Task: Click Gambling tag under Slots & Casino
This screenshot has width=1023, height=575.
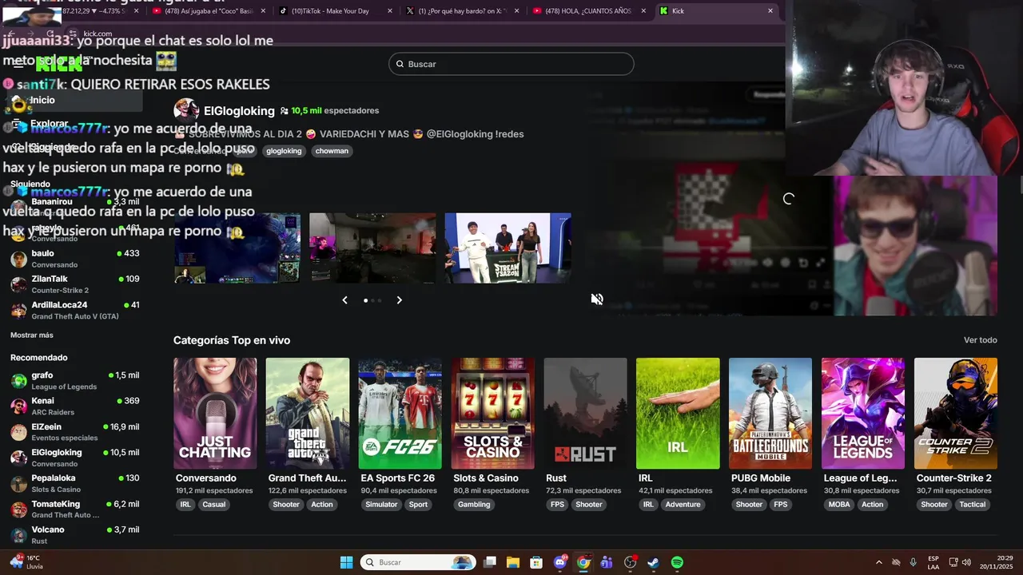Action: click(474, 505)
